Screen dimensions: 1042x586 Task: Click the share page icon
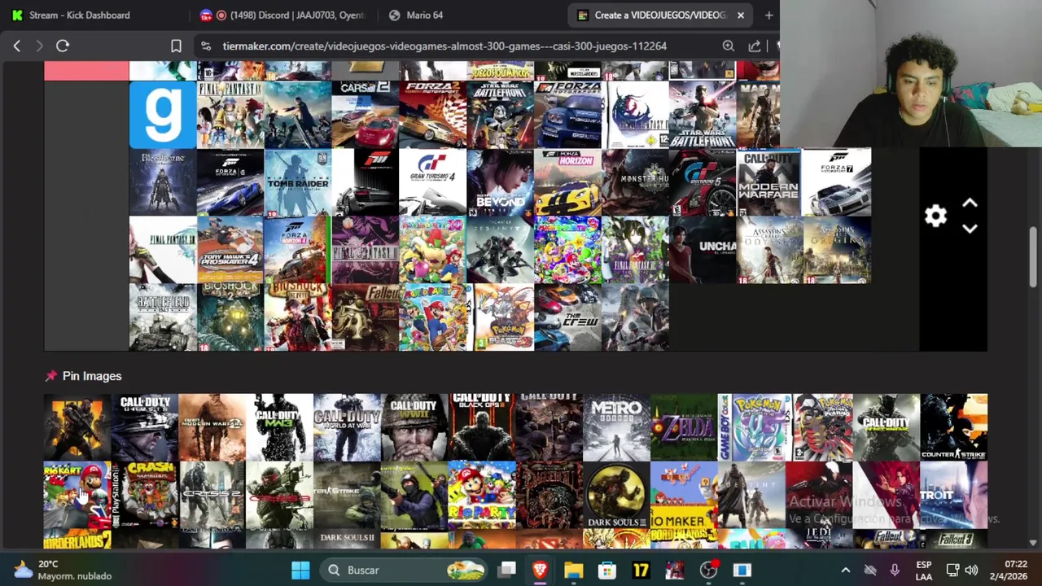coord(755,46)
